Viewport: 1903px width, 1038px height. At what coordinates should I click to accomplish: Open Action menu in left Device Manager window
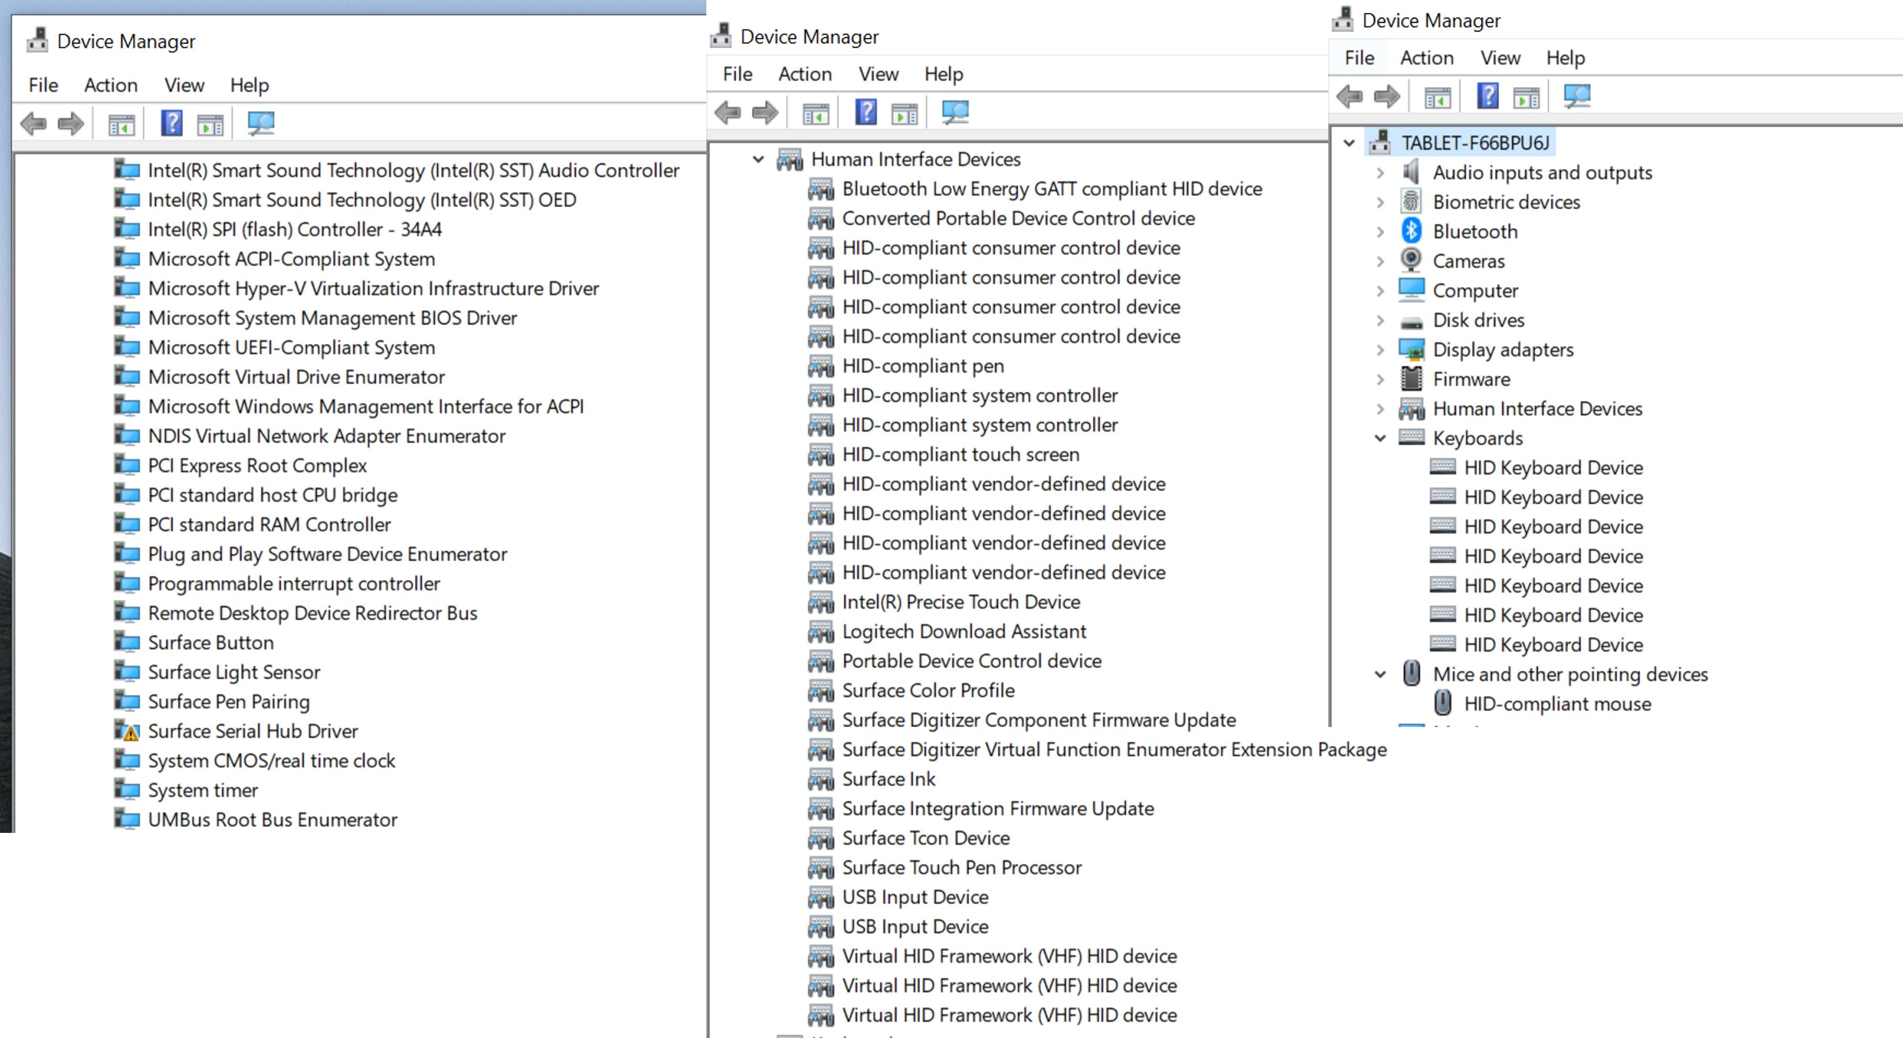[x=111, y=85]
